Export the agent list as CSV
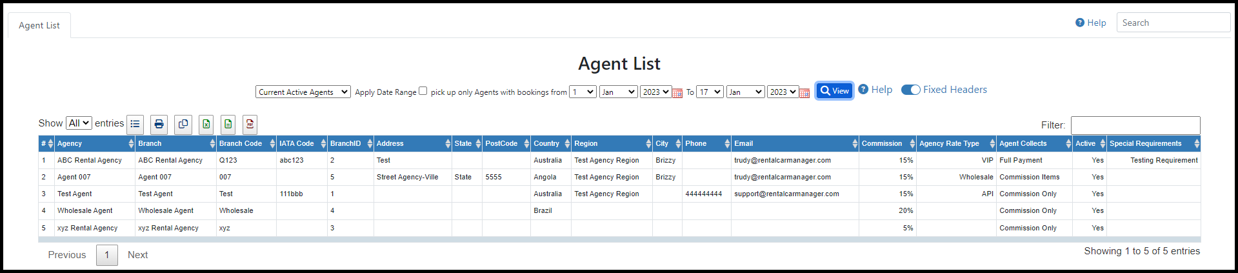 (228, 124)
